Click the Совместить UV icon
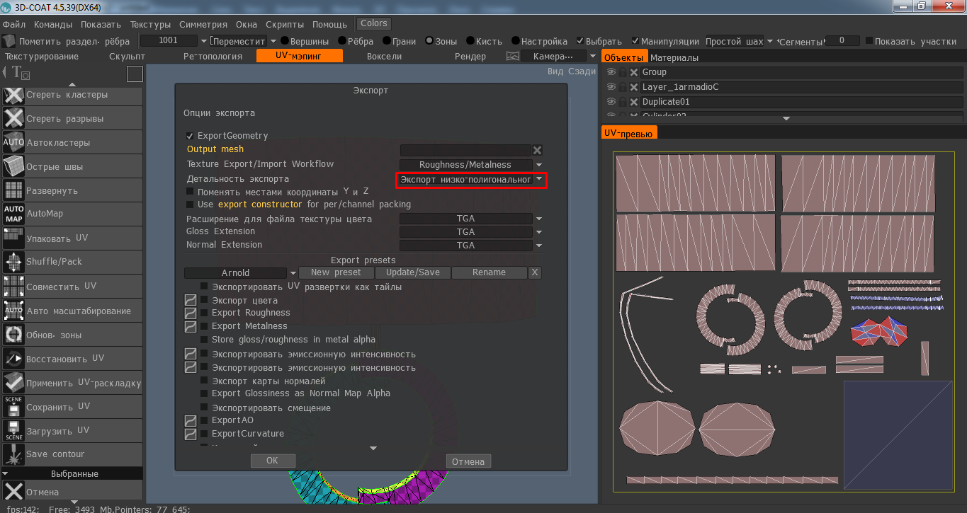The width and height of the screenshot is (967, 513). 13,287
